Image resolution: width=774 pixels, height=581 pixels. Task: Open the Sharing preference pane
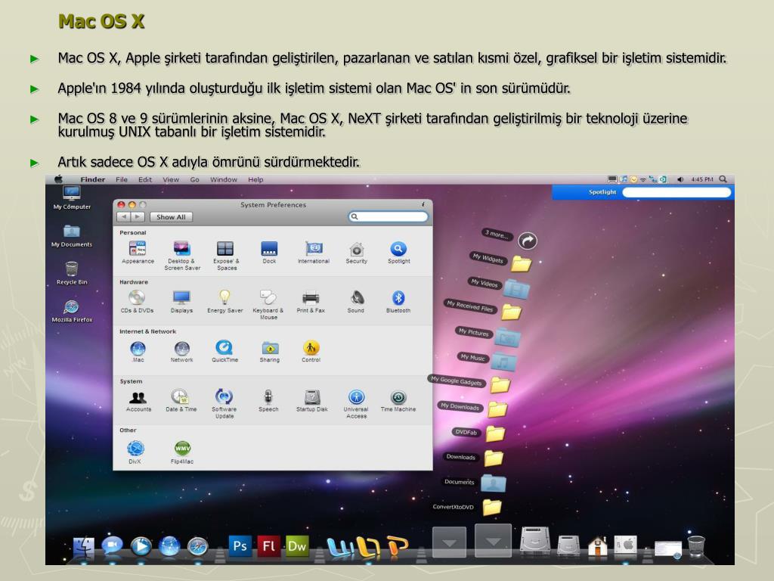(x=270, y=351)
